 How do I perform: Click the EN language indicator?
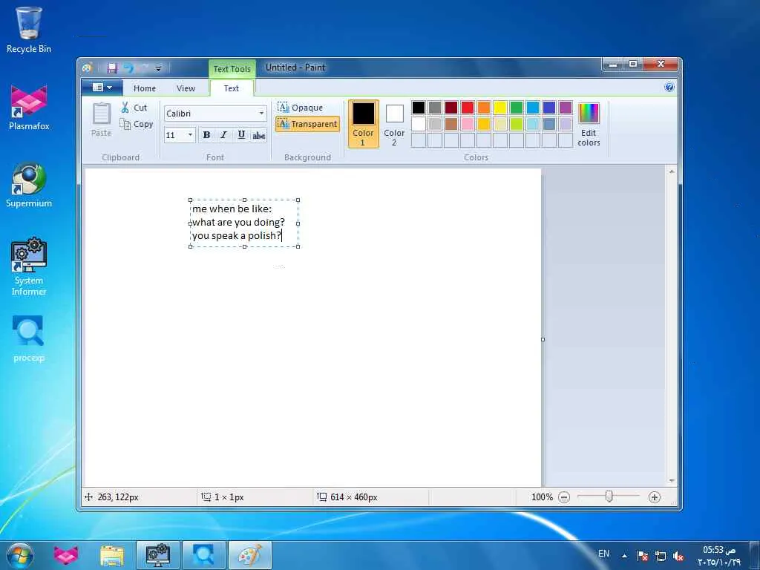pyautogui.click(x=603, y=554)
